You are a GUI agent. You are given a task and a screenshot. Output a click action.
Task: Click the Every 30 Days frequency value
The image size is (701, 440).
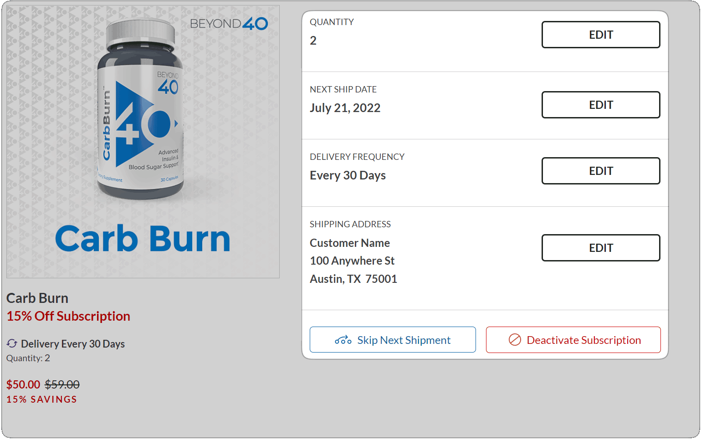click(x=348, y=175)
